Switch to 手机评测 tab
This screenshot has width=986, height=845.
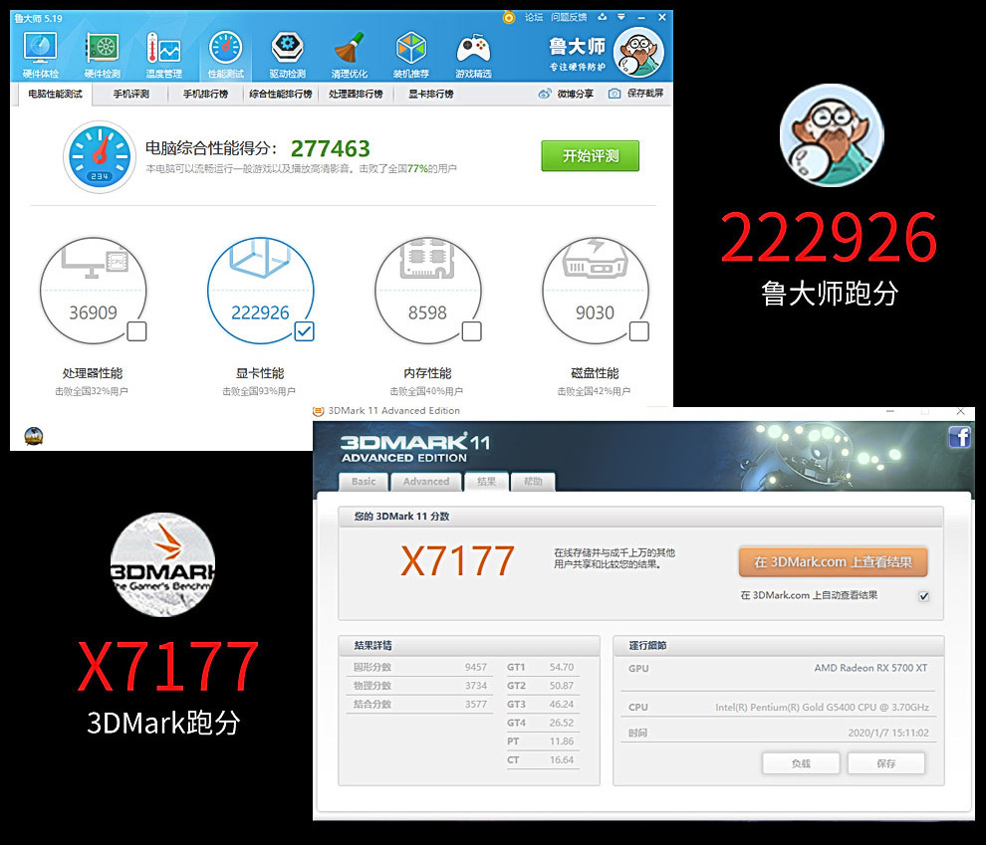[x=130, y=94]
